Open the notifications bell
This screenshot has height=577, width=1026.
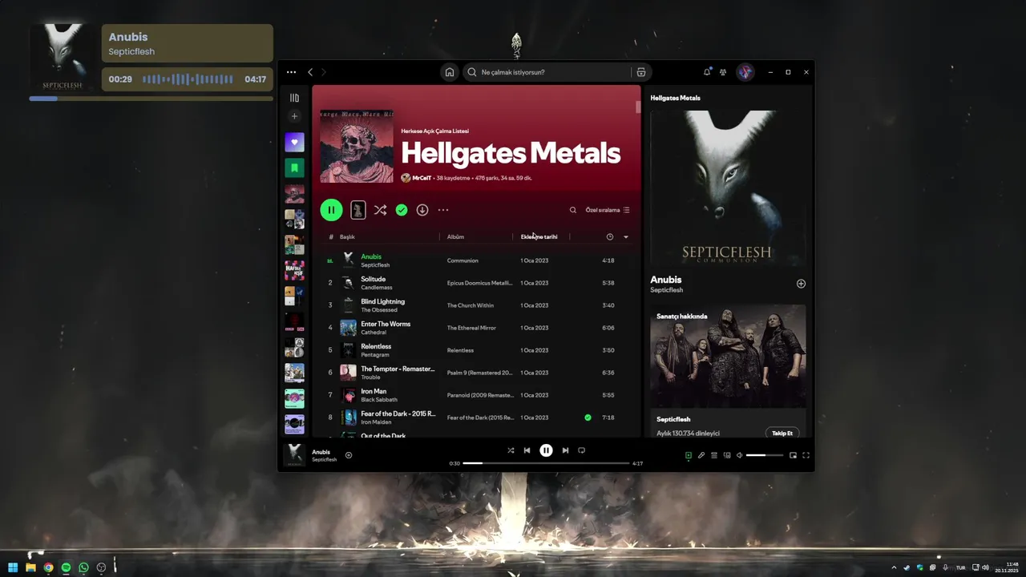tap(707, 72)
